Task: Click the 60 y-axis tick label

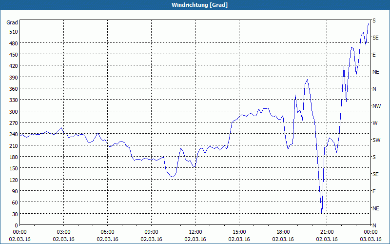Action: click(15, 203)
